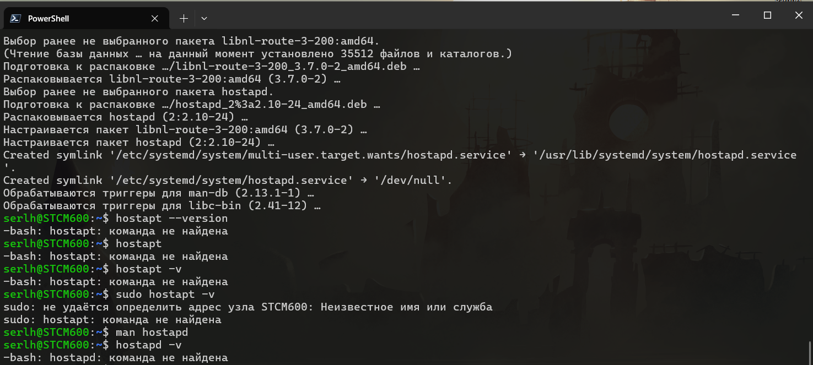The height and width of the screenshot is (365, 813).
Task: Click the PowerShell icon in the tab
Action: pyautogui.click(x=15, y=18)
